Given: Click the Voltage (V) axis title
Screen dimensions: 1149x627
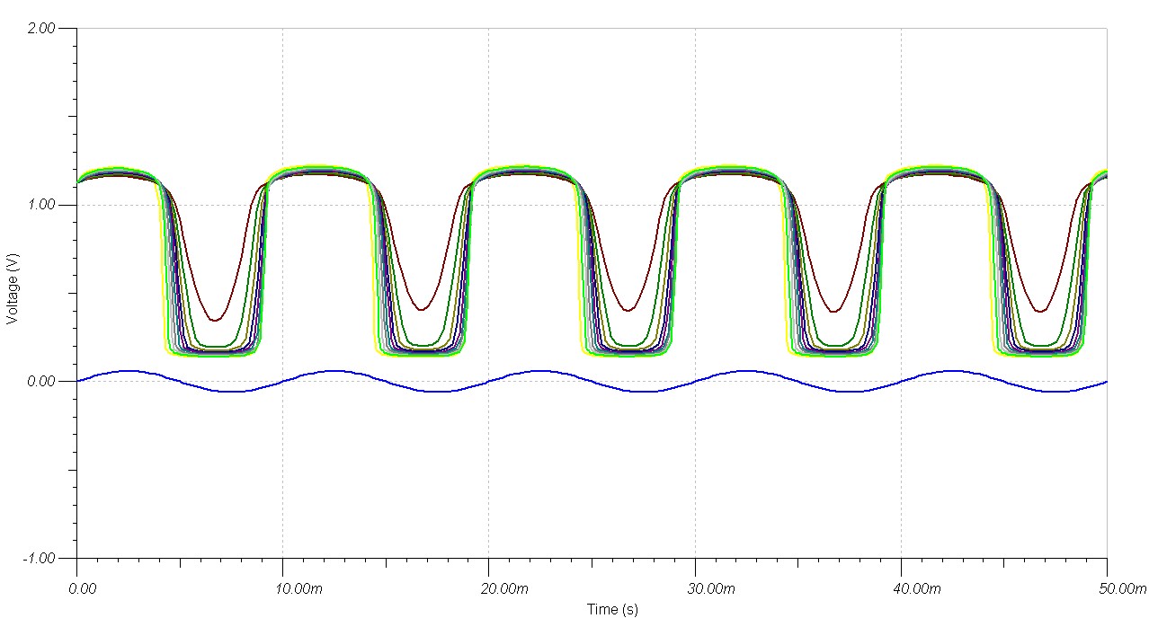Looking at the screenshot, I should point(12,292).
